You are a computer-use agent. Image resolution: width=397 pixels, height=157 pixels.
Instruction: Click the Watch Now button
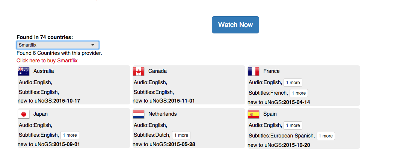tap(235, 25)
